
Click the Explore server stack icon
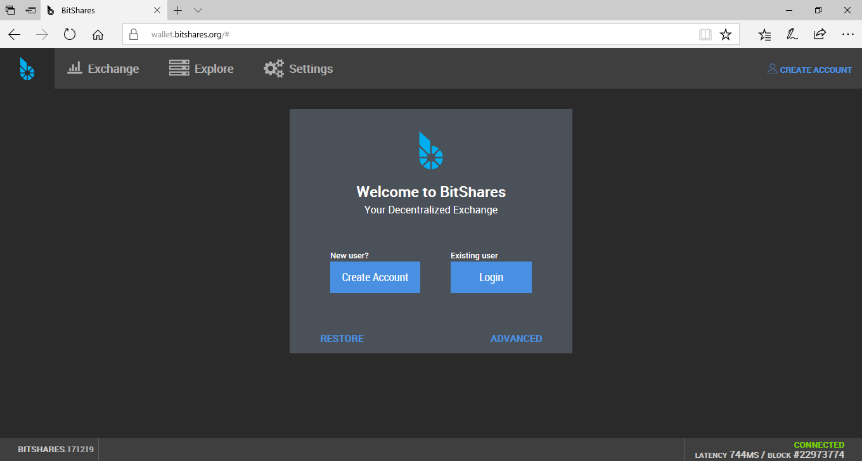click(x=179, y=68)
